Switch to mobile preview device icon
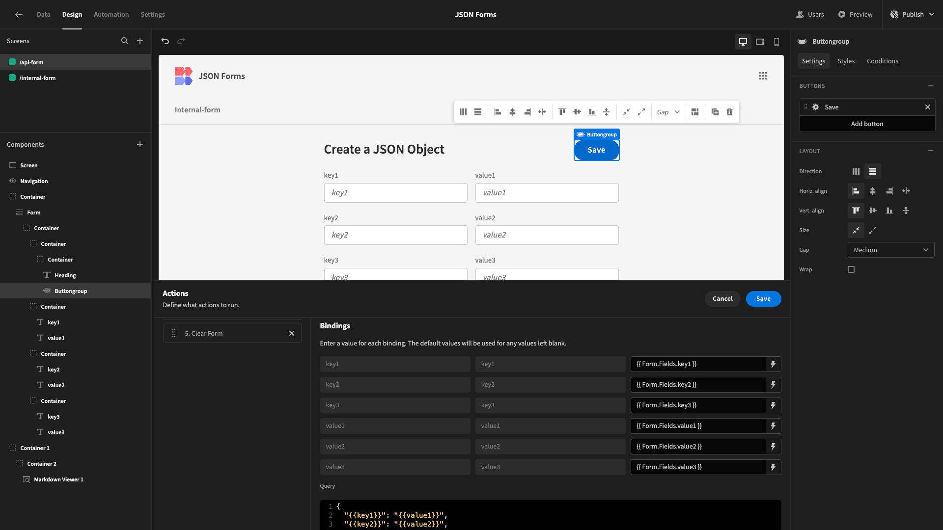The height and width of the screenshot is (530, 943). tap(777, 42)
